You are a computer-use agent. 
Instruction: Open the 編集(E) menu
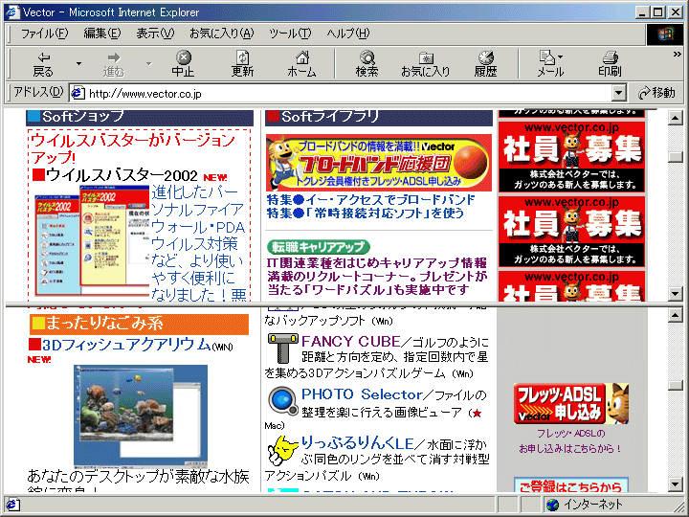(102, 34)
